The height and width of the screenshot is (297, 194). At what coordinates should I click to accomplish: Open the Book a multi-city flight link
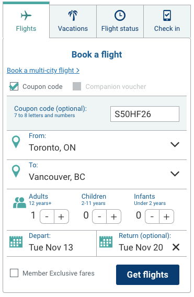coord(43,71)
